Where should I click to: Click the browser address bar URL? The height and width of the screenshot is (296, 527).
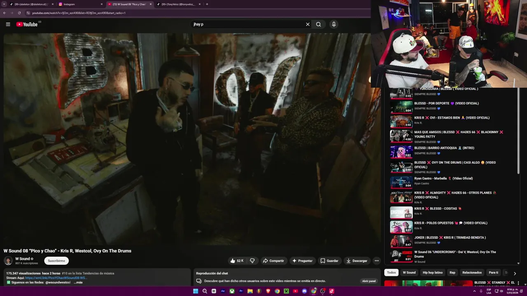coord(79,13)
